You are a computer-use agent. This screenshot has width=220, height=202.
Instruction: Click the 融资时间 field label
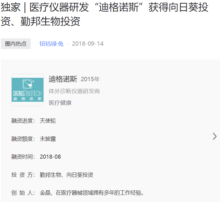[x=23, y=157]
